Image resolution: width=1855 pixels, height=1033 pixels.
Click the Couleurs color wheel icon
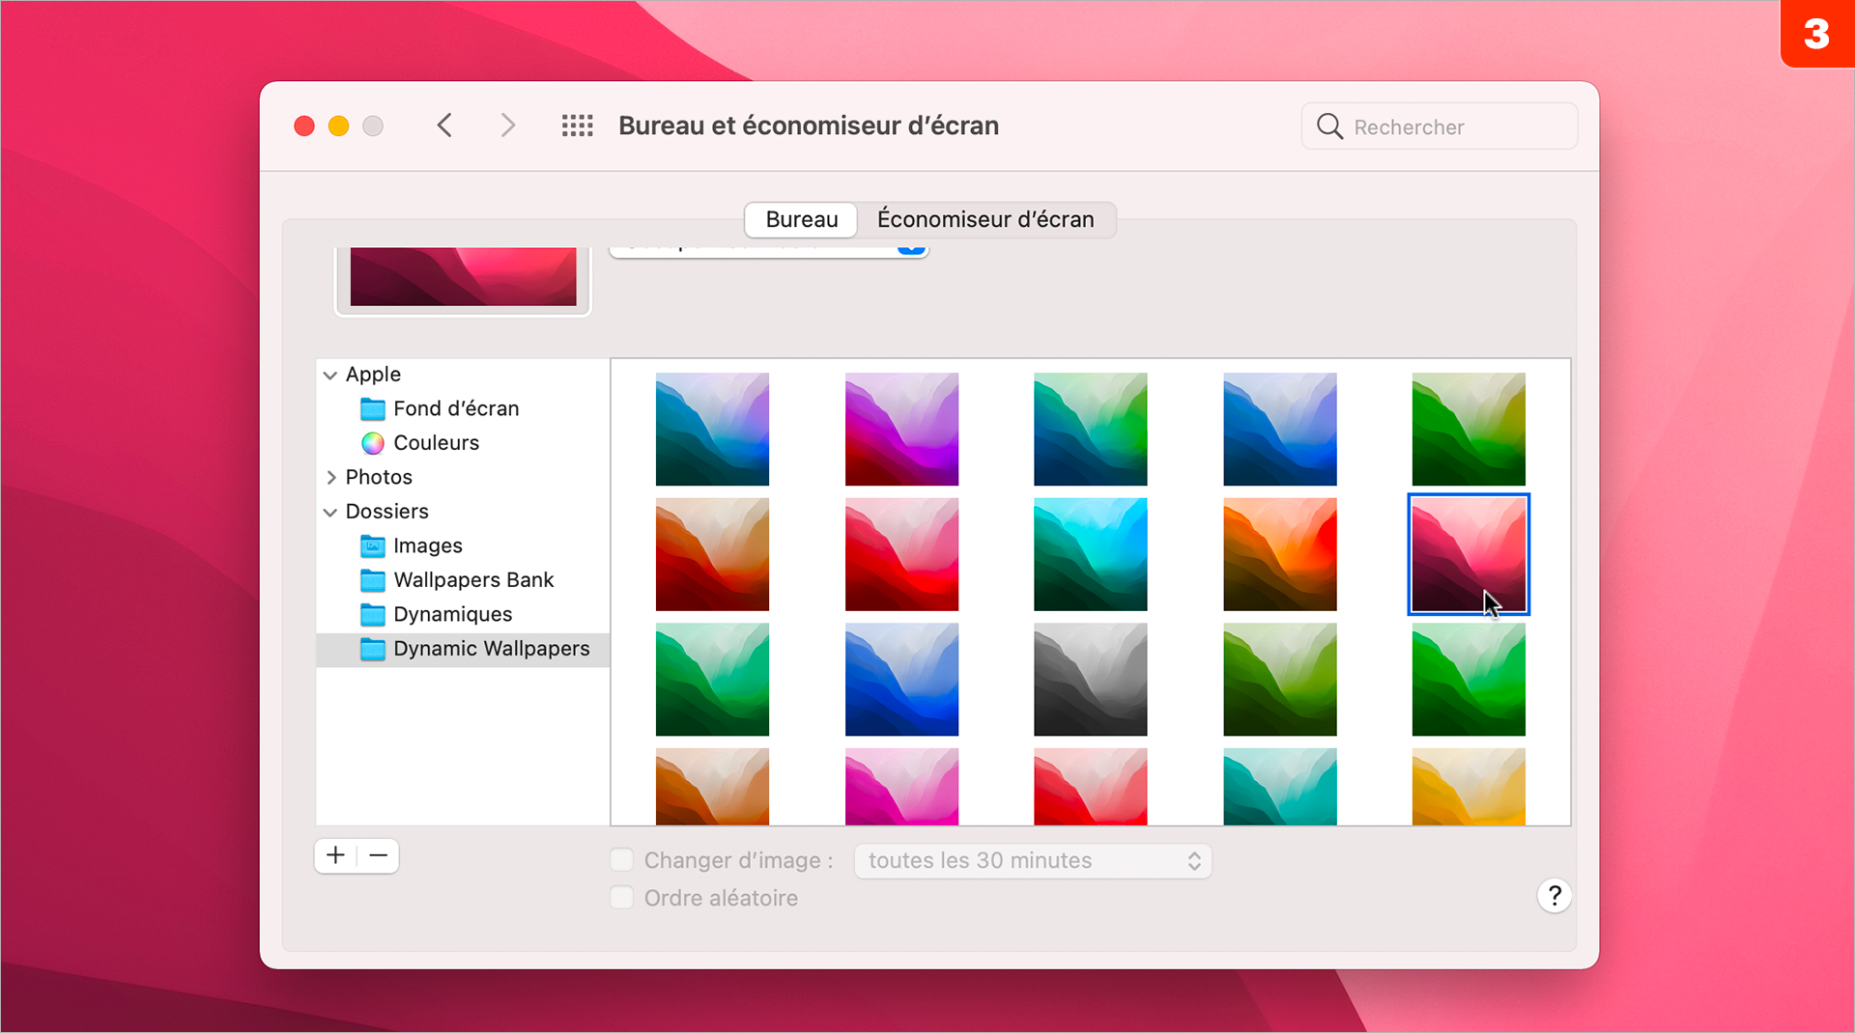[x=373, y=443]
